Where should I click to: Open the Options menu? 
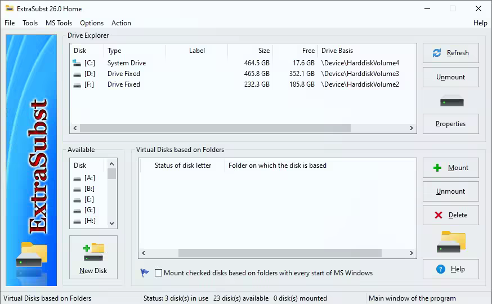(x=92, y=23)
